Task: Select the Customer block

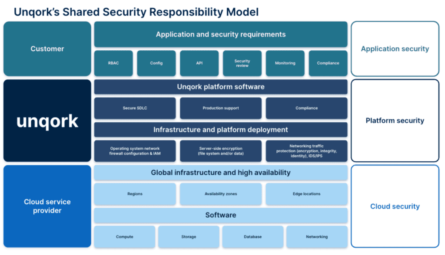Action: coord(47,49)
